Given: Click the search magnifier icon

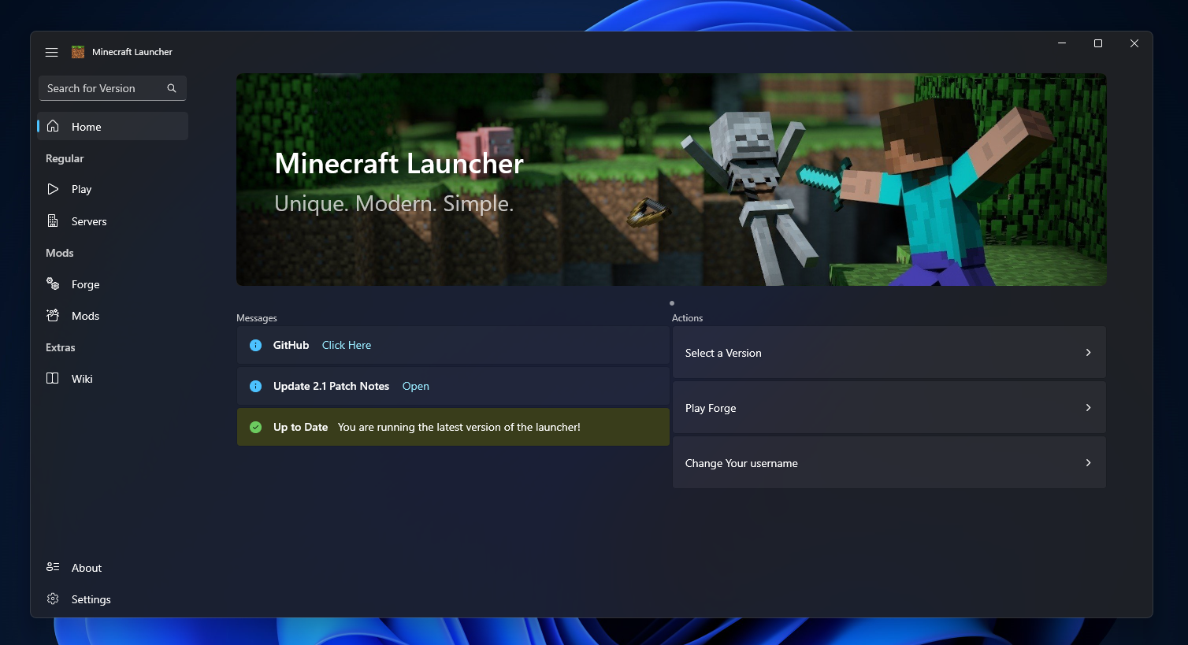Looking at the screenshot, I should (x=171, y=87).
